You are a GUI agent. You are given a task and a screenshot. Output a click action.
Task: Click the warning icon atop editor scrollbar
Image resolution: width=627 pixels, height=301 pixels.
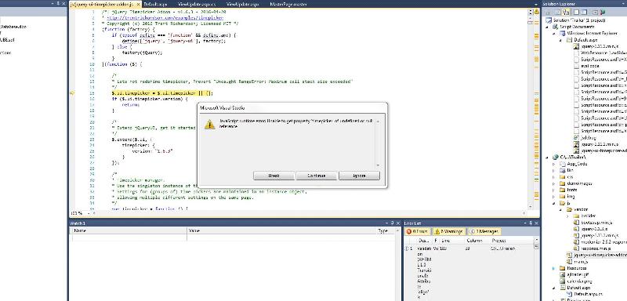(536, 12)
